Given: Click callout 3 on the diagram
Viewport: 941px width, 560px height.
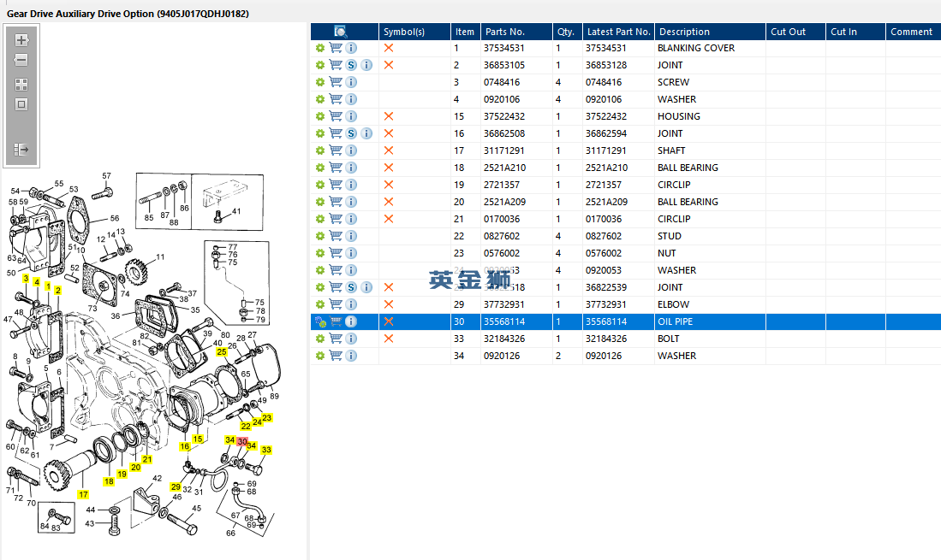Looking at the screenshot, I should 26,279.
